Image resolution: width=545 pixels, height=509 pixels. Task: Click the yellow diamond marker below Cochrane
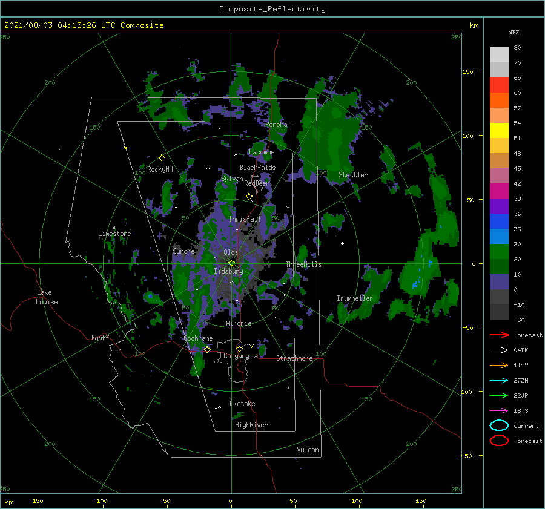pos(207,349)
